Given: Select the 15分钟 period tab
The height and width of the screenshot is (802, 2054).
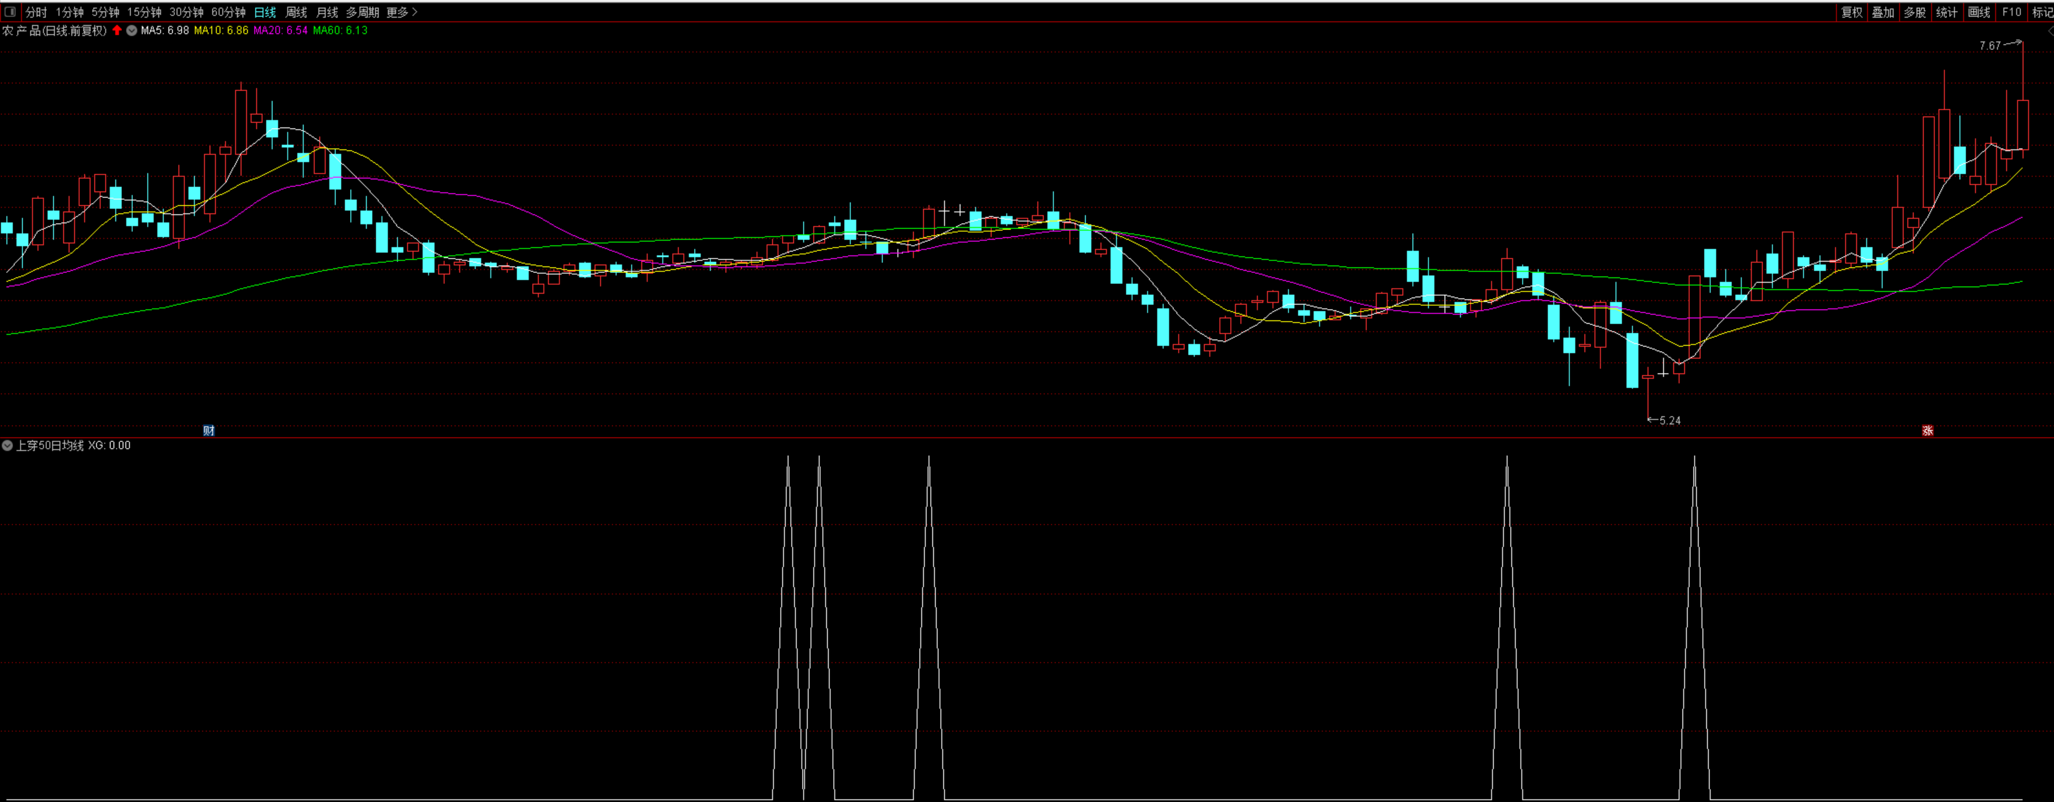Looking at the screenshot, I should click(145, 12).
